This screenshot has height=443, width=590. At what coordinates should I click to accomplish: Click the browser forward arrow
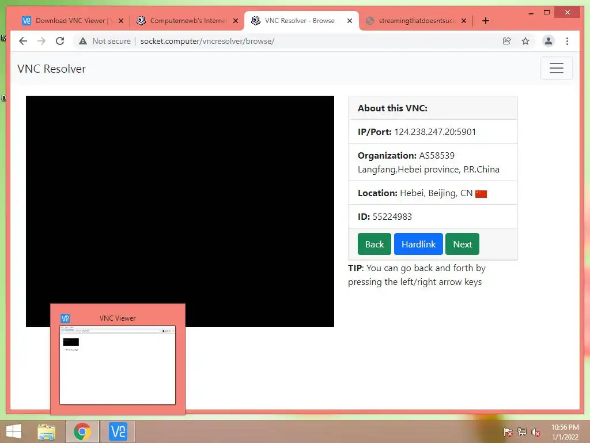point(41,41)
